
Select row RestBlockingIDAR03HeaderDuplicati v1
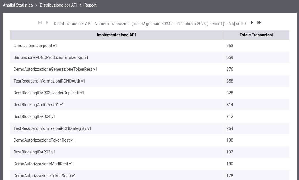pyautogui.click(x=150, y=93)
